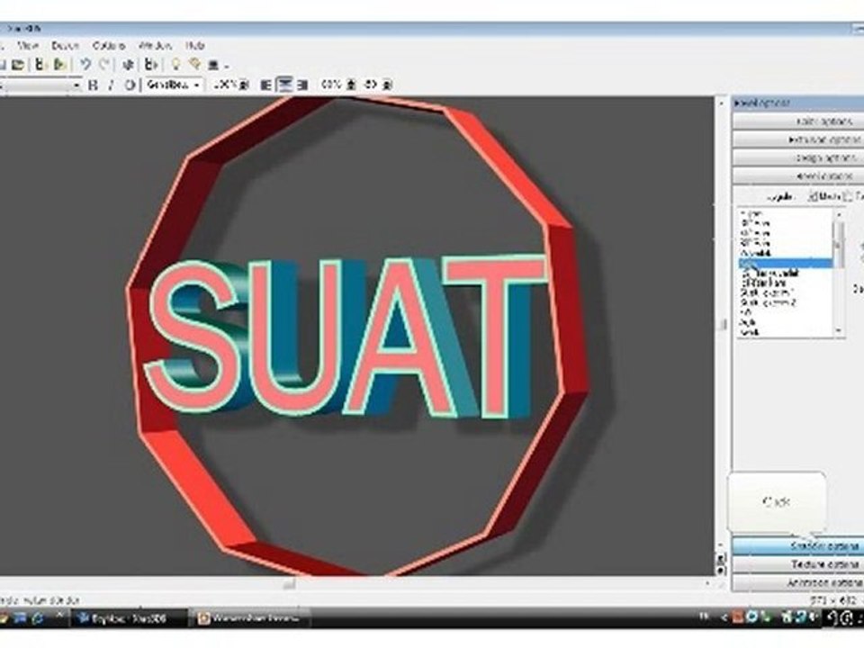Click the bevel list scroll down arrow
Viewport: 864px width, 648px height.
pyautogui.click(x=839, y=330)
